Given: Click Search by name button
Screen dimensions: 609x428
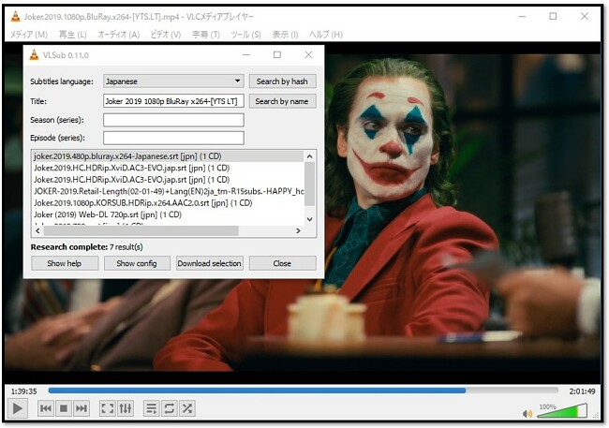Looking at the screenshot, I should point(282,101).
